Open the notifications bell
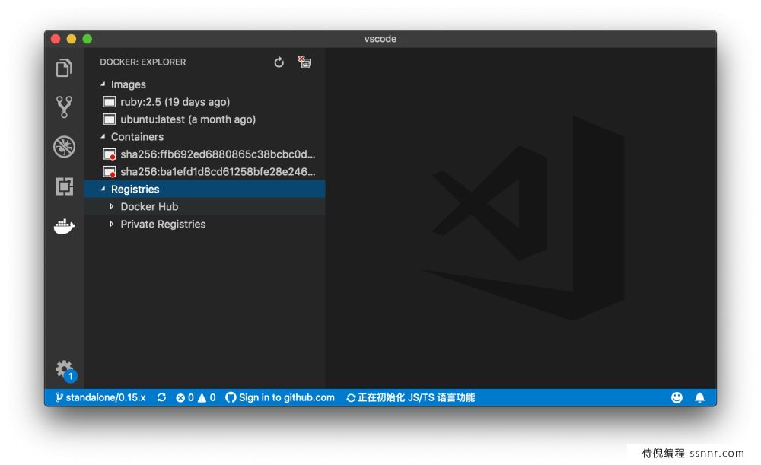This screenshot has width=761, height=465. (x=699, y=397)
